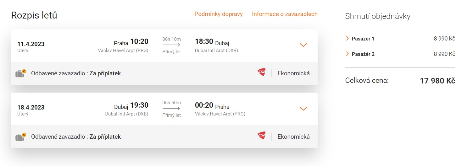Click the return date 18.4.2023
This screenshot has height=166, width=467.
31,107
